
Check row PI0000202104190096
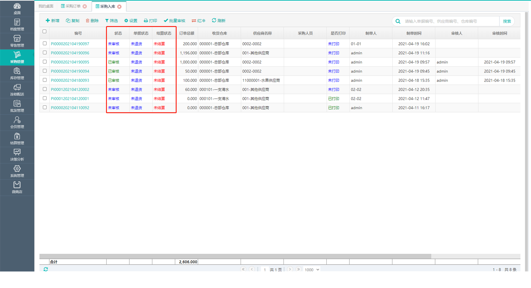click(x=45, y=53)
